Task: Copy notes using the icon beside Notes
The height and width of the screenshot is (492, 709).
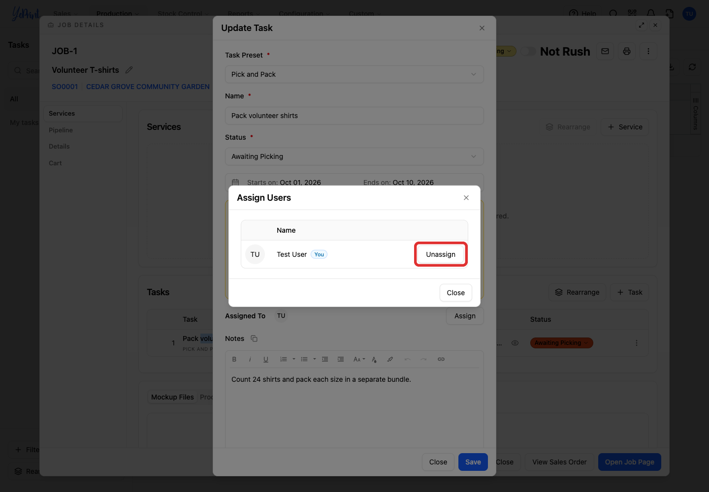Action: [x=254, y=338]
